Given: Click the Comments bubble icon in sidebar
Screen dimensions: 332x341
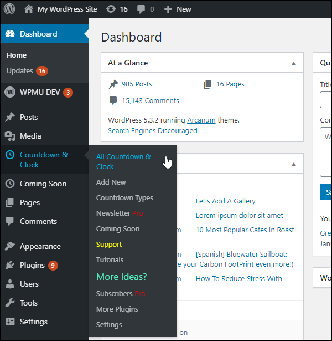Looking at the screenshot, I should tap(10, 221).
